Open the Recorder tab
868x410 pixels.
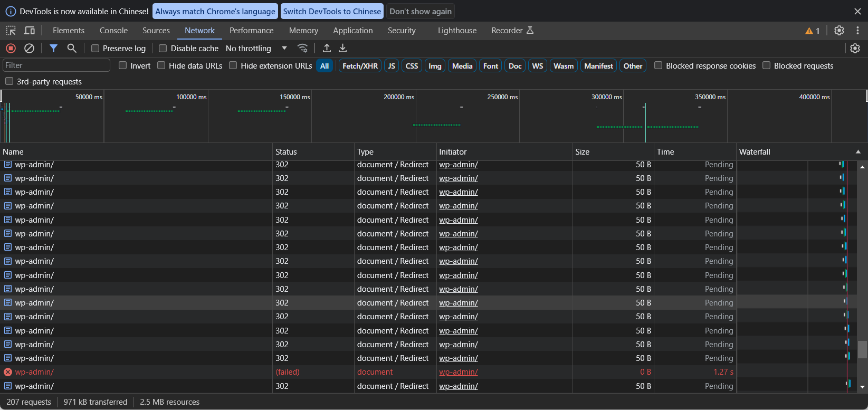click(512, 31)
